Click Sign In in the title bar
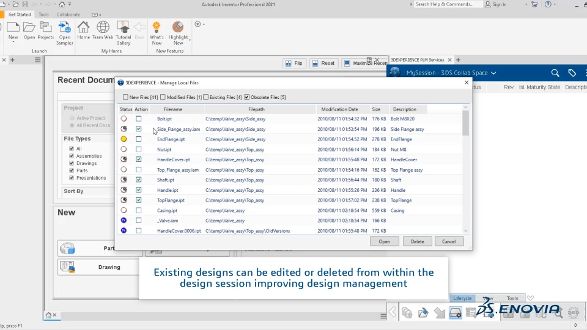Viewport: 587px width, 330px height. coord(496,4)
